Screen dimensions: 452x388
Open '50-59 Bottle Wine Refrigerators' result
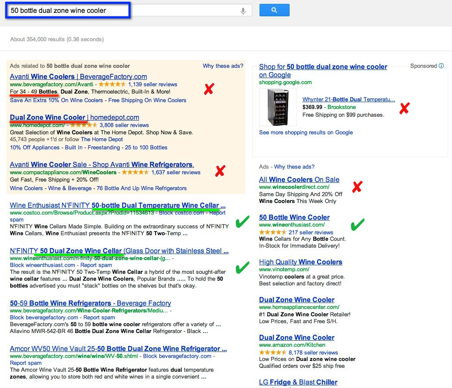tap(90, 303)
